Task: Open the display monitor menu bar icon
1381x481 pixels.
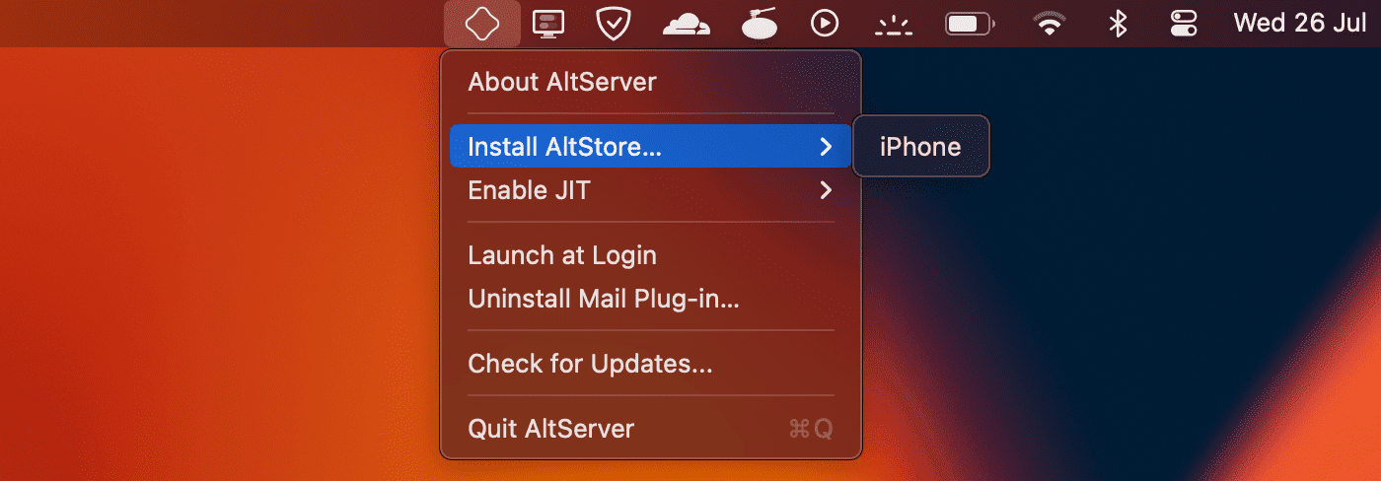Action: coord(548,23)
